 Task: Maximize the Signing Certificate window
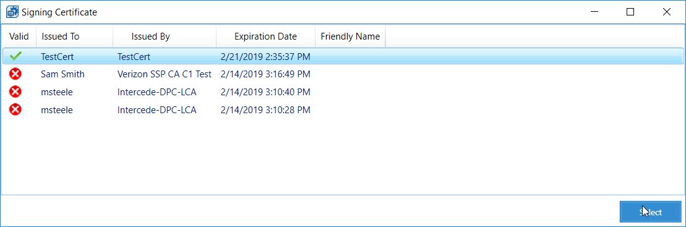click(x=630, y=12)
